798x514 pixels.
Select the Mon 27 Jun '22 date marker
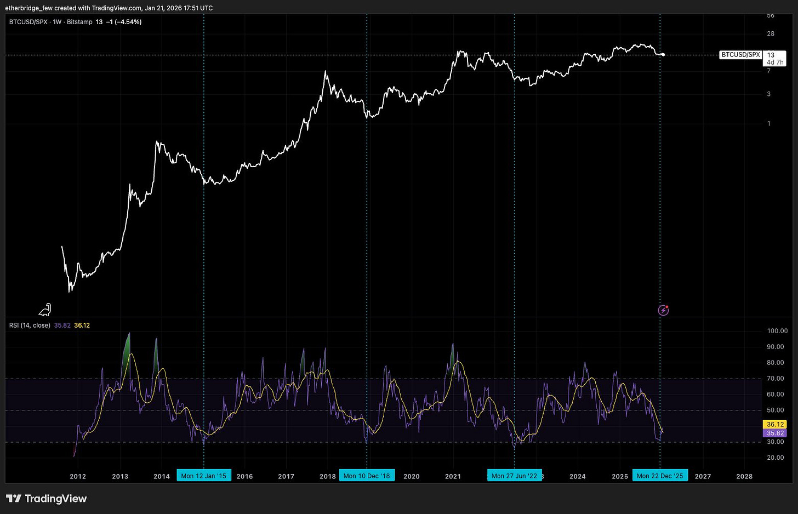pos(514,476)
